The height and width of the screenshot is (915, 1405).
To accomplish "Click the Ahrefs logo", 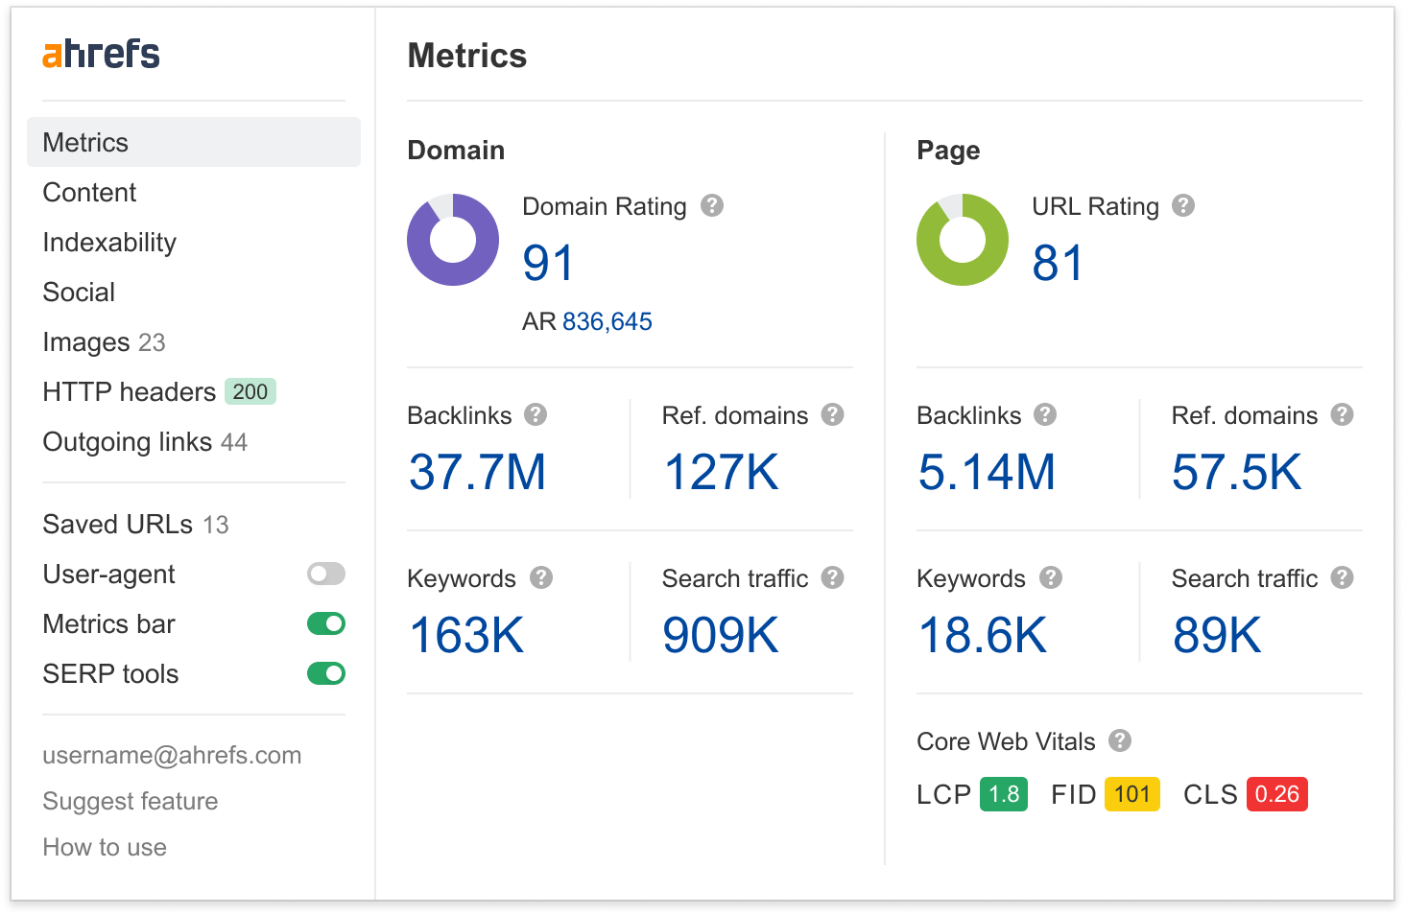I will coord(101,55).
